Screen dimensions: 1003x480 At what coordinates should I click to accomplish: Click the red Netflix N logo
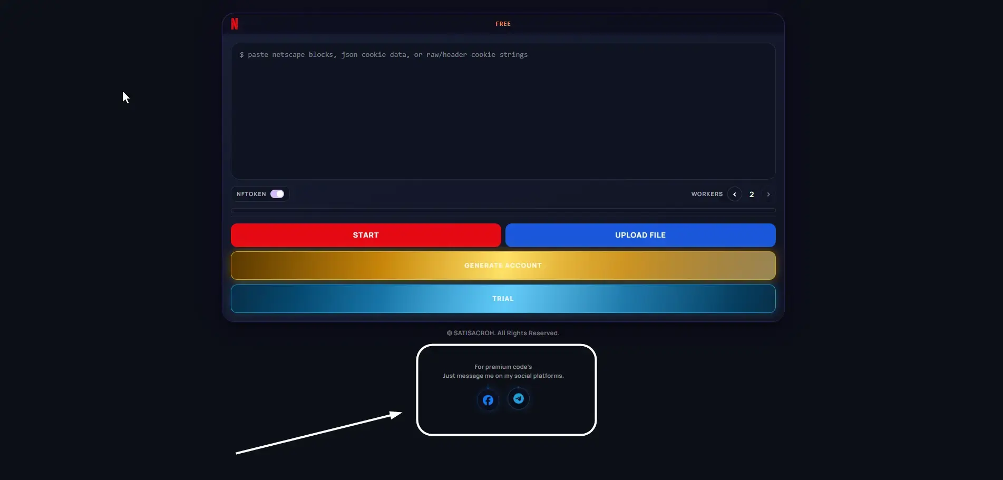[x=235, y=24]
